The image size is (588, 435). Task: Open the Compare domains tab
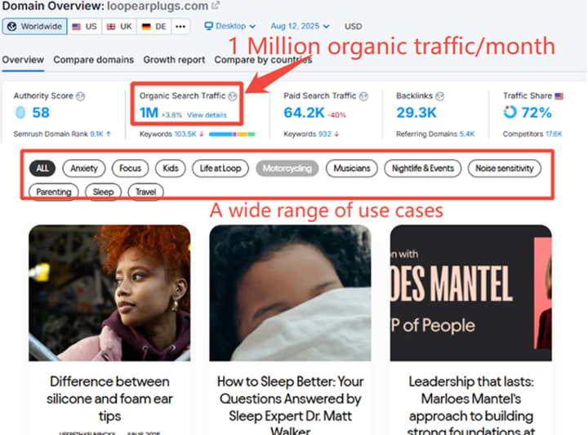tap(93, 60)
